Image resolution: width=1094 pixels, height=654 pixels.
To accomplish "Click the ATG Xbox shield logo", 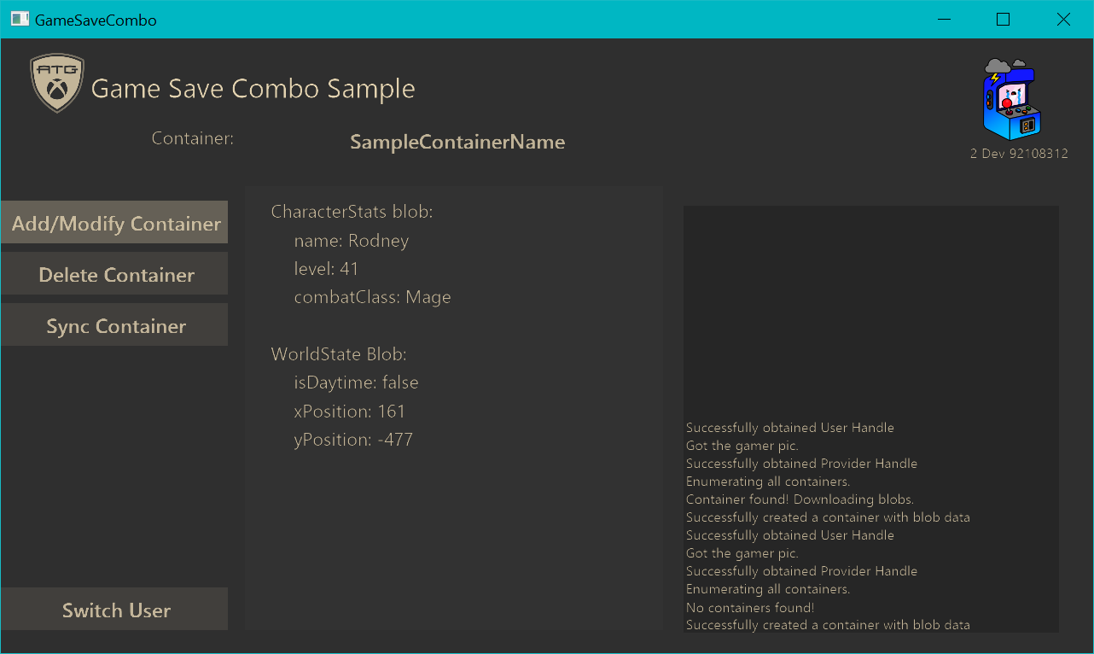I will 57,83.
